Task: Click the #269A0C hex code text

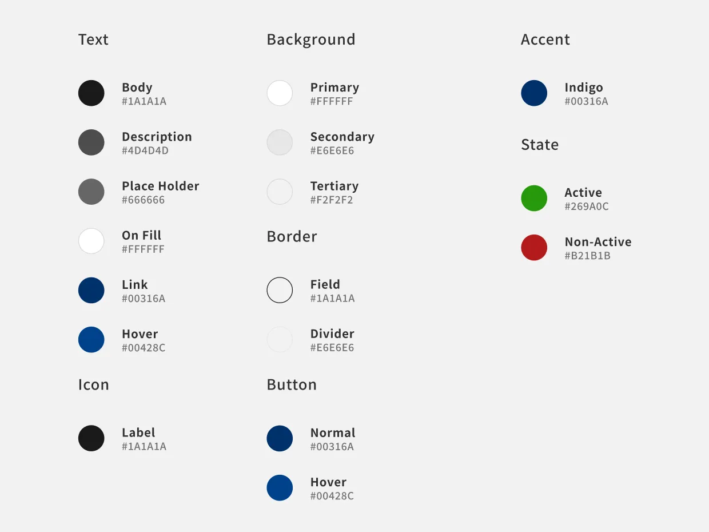Action: [x=587, y=207]
